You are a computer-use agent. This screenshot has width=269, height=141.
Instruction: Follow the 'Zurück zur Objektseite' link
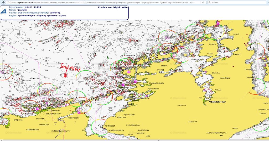coord(113,7)
